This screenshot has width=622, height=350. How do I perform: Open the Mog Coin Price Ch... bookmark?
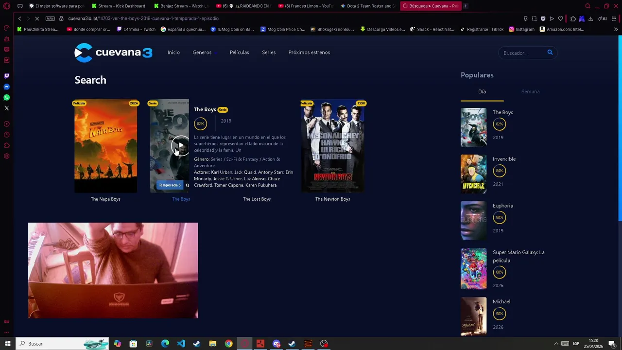point(283,29)
